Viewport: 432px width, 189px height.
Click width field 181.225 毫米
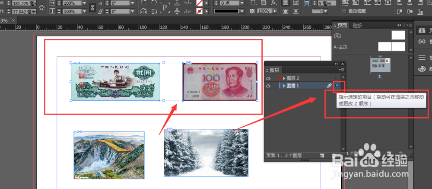click(24, 3)
